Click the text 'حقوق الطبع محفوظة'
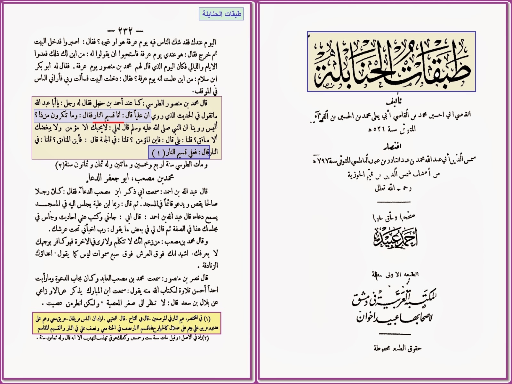 tap(397, 348)
